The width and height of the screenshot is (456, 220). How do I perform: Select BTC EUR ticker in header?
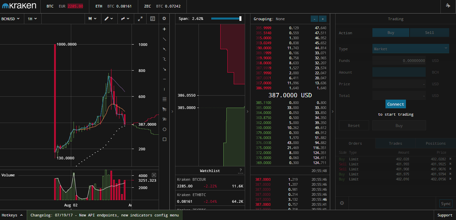coord(65,6)
